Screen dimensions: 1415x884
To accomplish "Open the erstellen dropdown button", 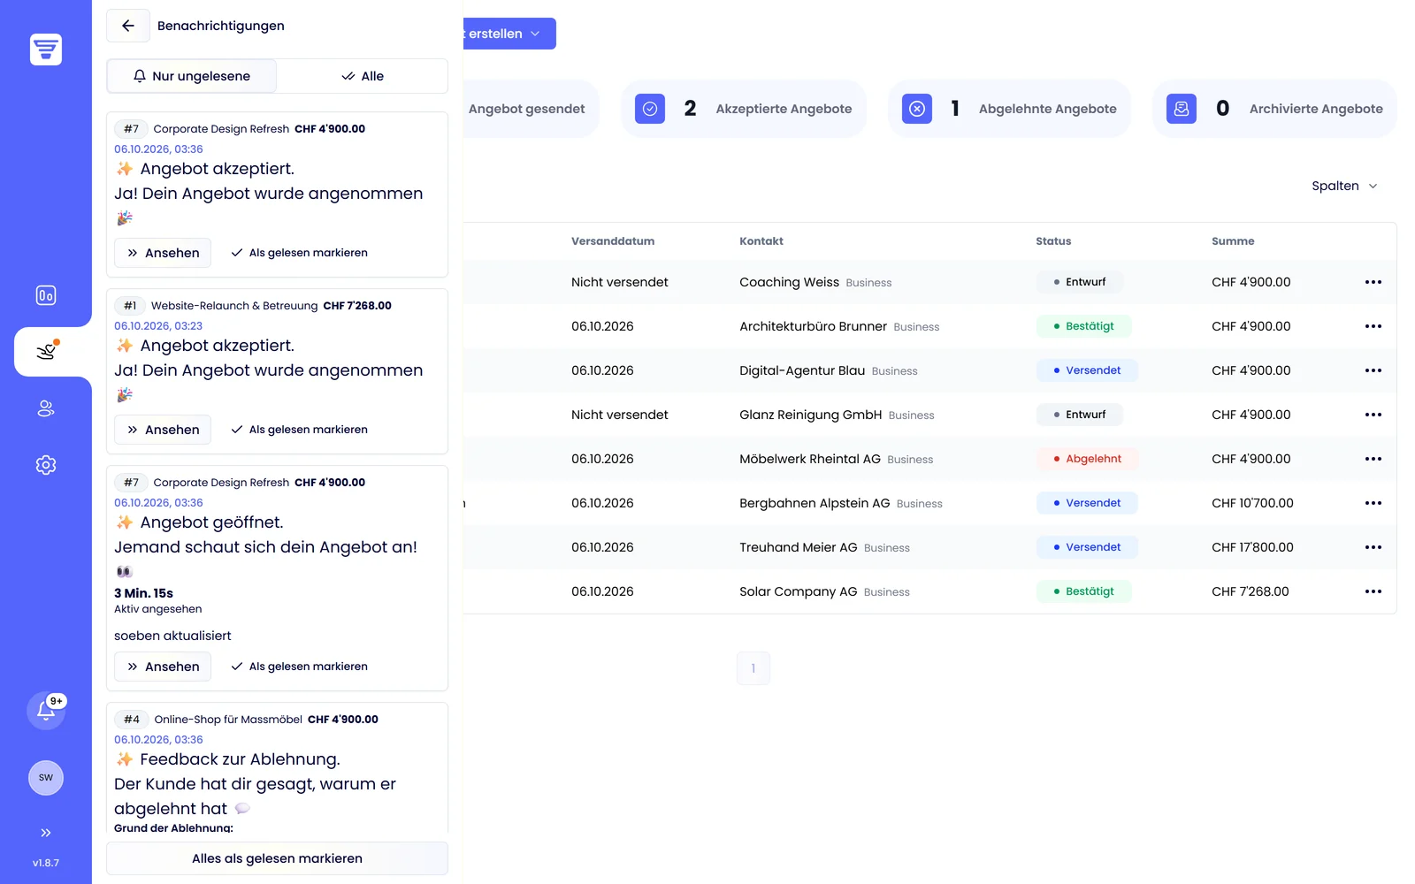I will tap(509, 34).
